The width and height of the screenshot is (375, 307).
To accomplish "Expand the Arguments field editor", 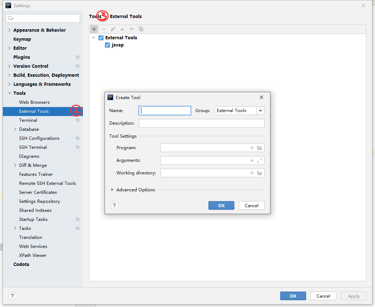I will tap(260, 160).
